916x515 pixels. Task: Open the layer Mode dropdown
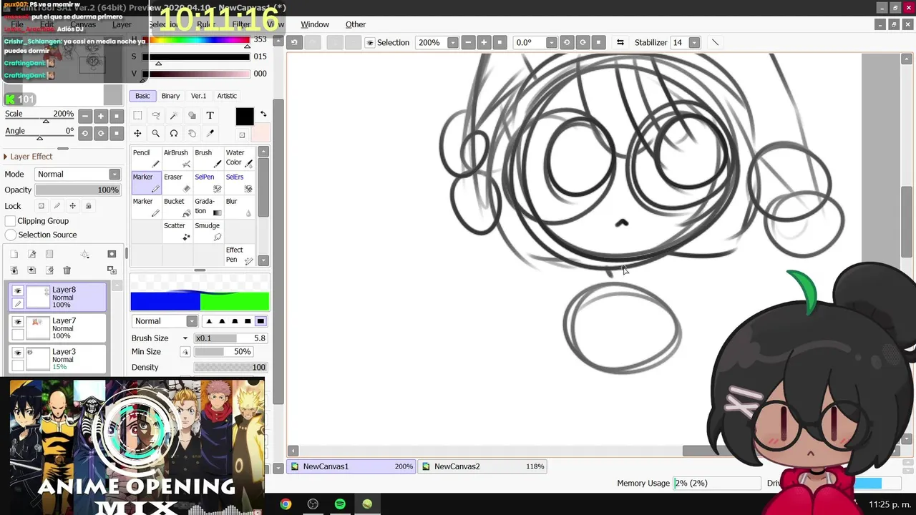coord(114,175)
